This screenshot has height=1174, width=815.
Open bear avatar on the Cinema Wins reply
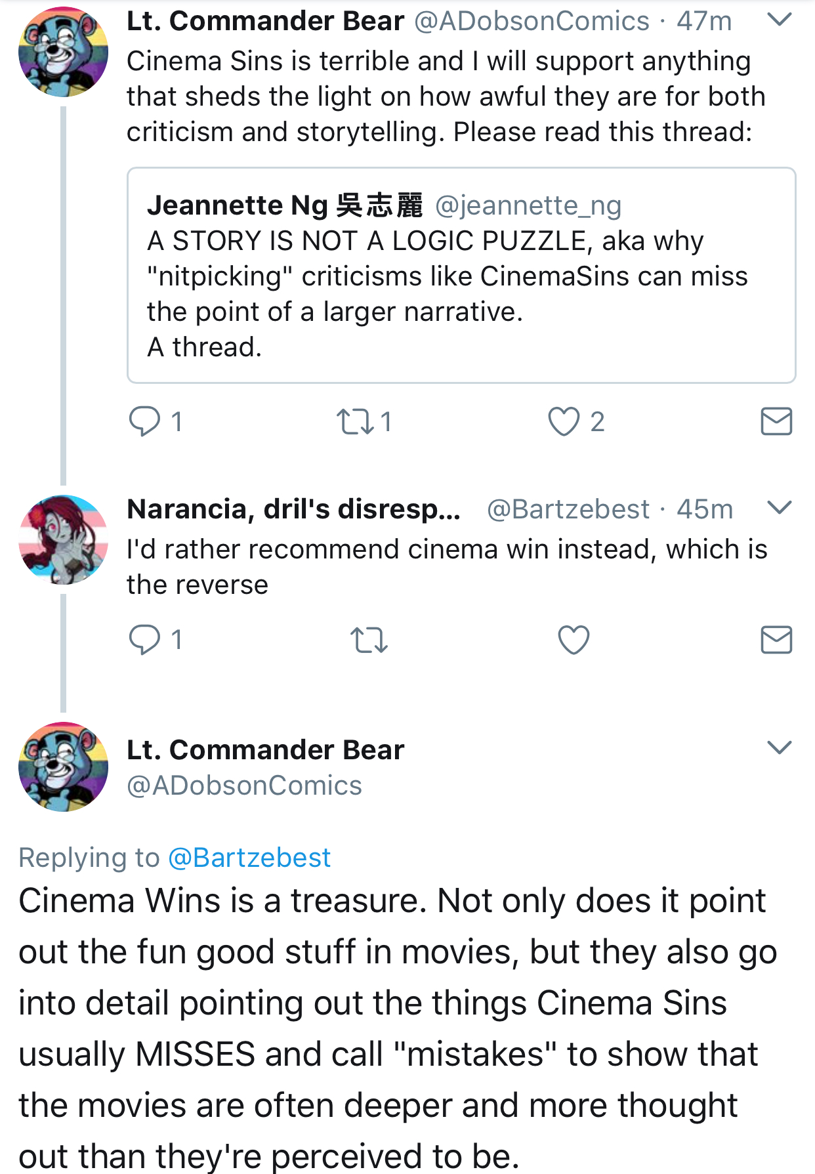coord(64,767)
